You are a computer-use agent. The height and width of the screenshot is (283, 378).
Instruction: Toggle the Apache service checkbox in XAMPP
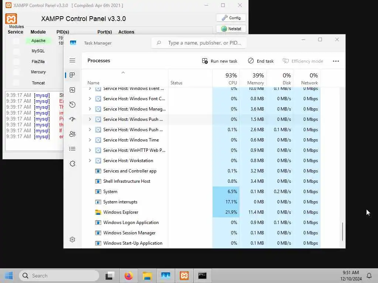click(x=16, y=41)
